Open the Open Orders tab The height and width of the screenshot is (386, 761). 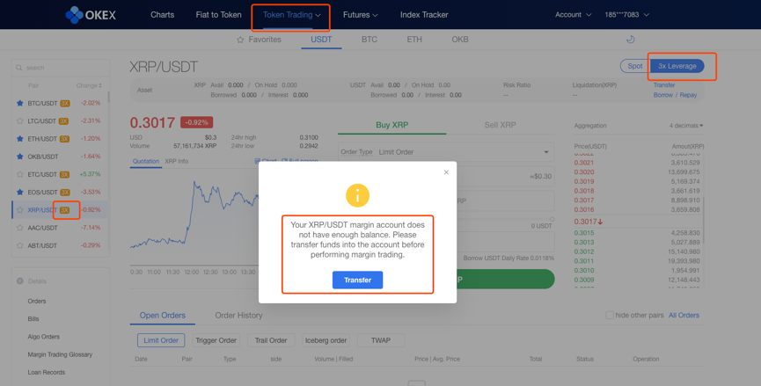(163, 316)
